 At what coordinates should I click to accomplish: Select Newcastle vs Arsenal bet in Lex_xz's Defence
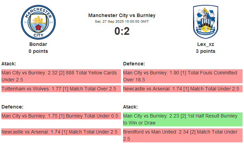click(183, 89)
